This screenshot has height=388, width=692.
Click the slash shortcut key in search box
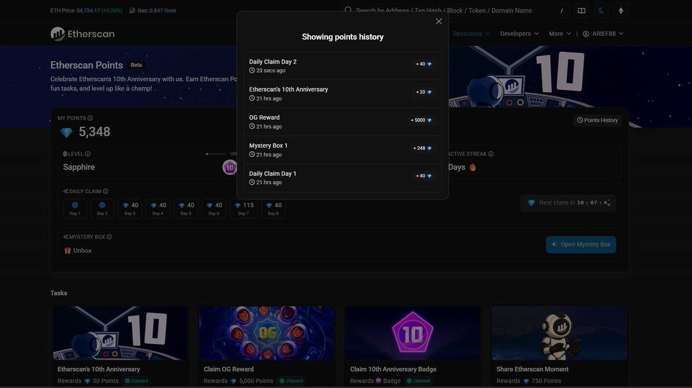[562, 10]
